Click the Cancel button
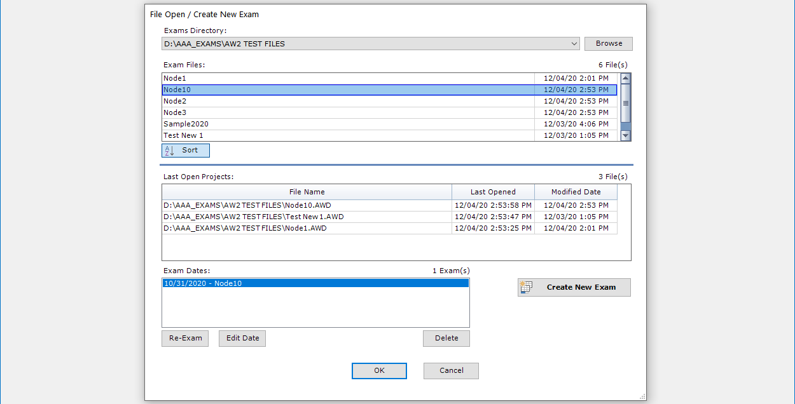The width and height of the screenshot is (795, 404). tap(451, 370)
